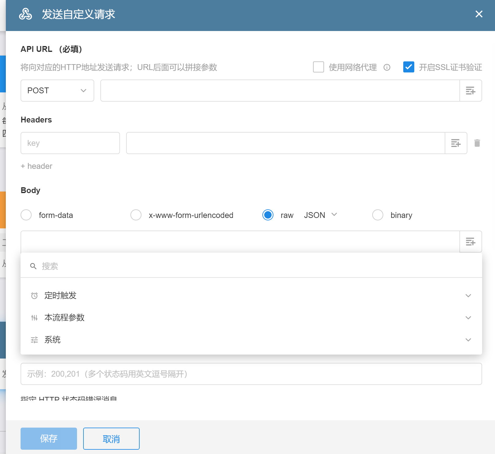This screenshot has height=454, width=495.
Task: Click the info icon next to 使用网络代理
Action: coord(387,67)
